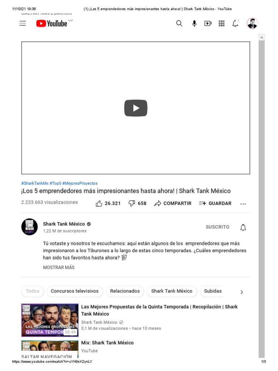Click the '2.233.663 visualizaciones' view count
278x371 pixels.
click(49, 202)
